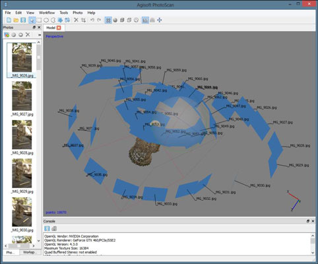Click the Console scroll-down arrow

click(313, 253)
